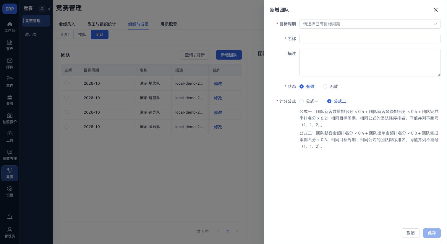Open the 邮件 mail sidebar icon
This screenshot has height=244, width=447.
pos(10,63)
